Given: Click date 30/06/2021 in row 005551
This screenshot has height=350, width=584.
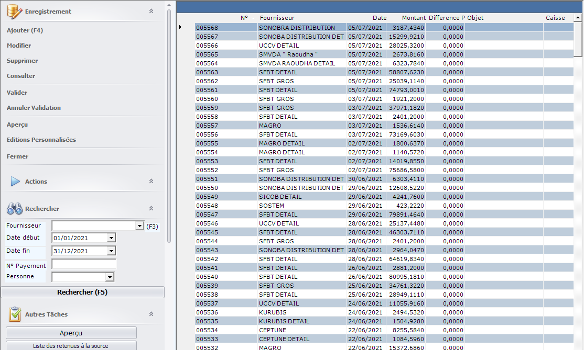Looking at the screenshot, I should (x=365, y=179).
